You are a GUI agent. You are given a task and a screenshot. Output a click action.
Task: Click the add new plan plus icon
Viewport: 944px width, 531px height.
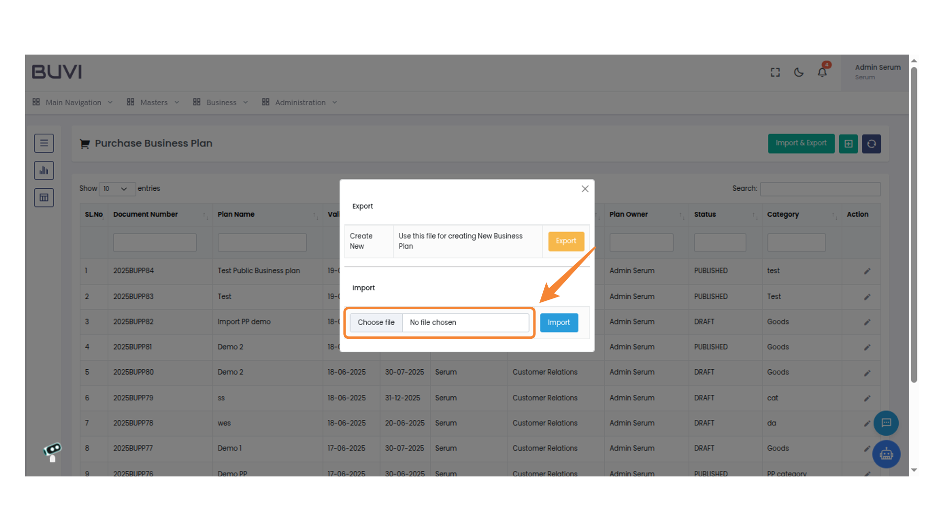click(x=848, y=144)
